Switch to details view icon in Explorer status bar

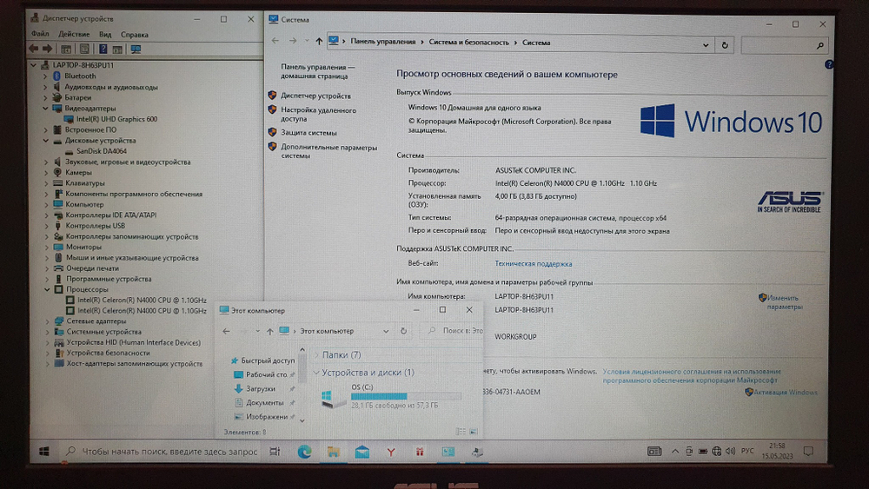click(x=461, y=432)
